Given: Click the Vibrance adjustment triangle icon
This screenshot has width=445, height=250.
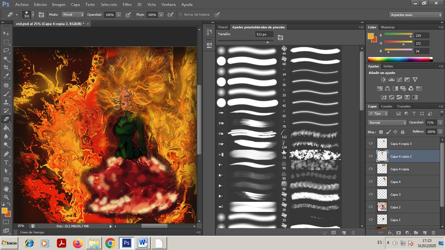Looking at the screenshot, I should point(415,79).
